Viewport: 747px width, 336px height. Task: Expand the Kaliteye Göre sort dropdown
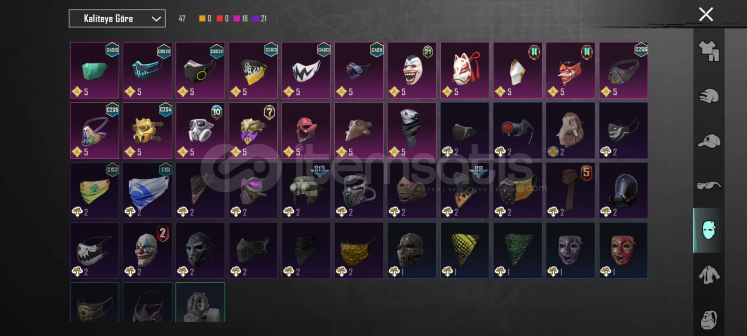(x=117, y=19)
